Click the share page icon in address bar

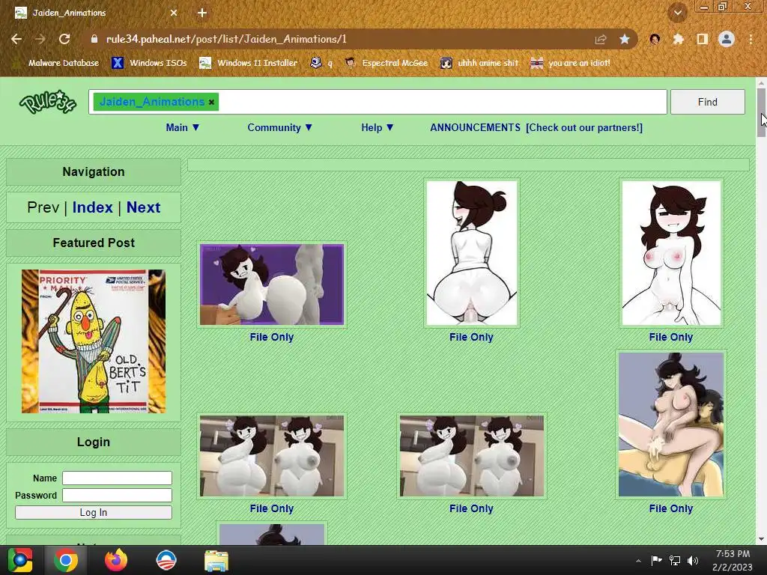pos(600,39)
